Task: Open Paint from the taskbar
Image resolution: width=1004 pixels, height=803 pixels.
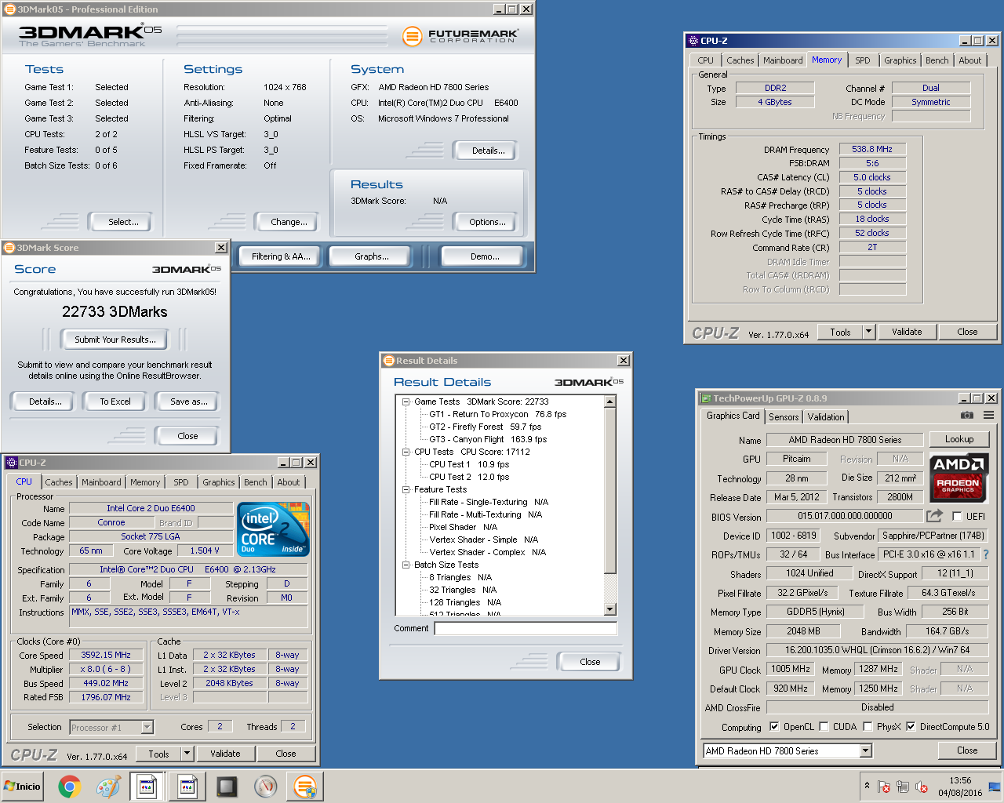Action: [x=107, y=786]
